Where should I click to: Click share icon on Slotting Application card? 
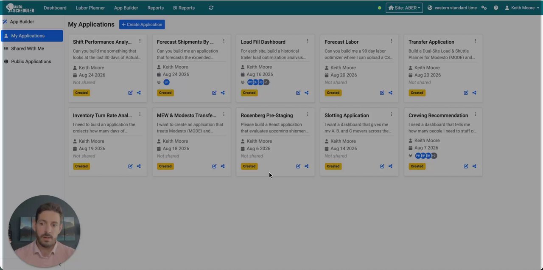[x=390, y=166]
